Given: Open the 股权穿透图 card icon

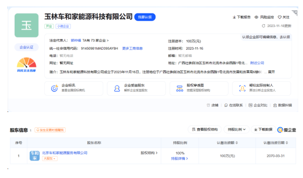Looking at the screenshot, I should point(180,88).
